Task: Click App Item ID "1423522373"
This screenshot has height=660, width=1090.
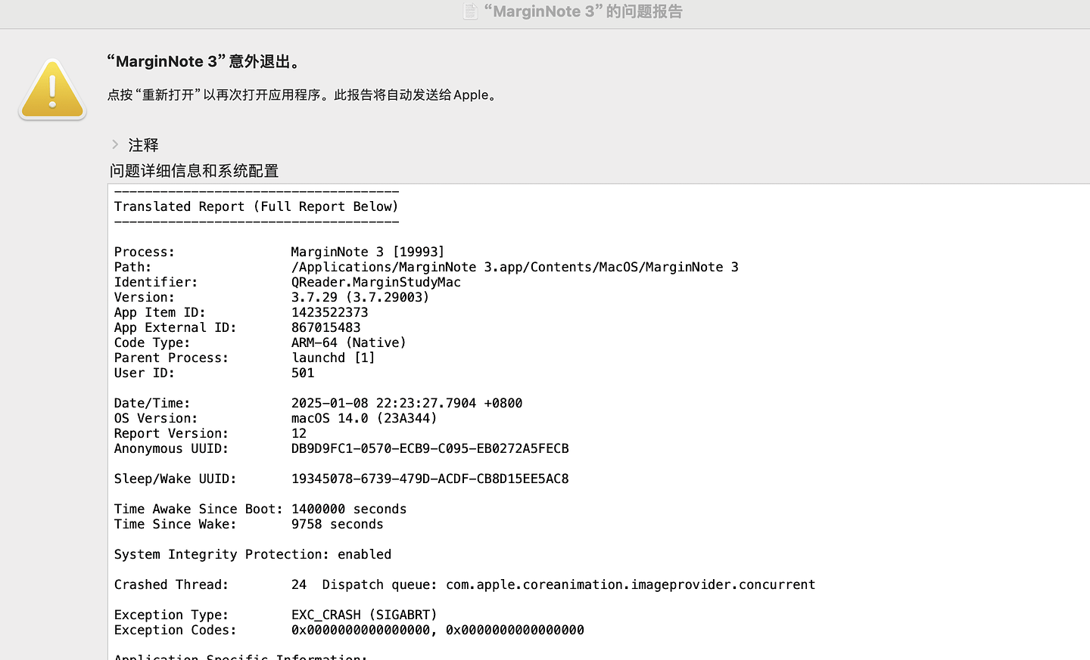Action: point(330,312)
